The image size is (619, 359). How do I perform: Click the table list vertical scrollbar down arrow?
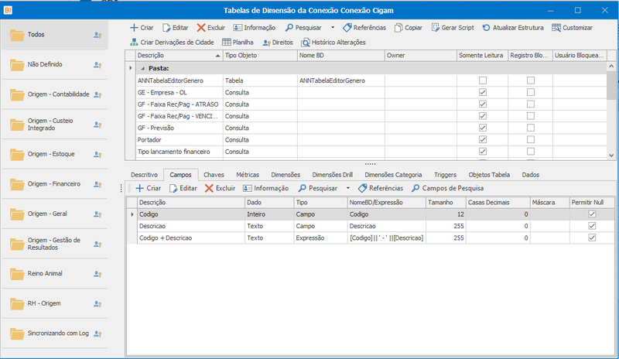click(611, 156)
